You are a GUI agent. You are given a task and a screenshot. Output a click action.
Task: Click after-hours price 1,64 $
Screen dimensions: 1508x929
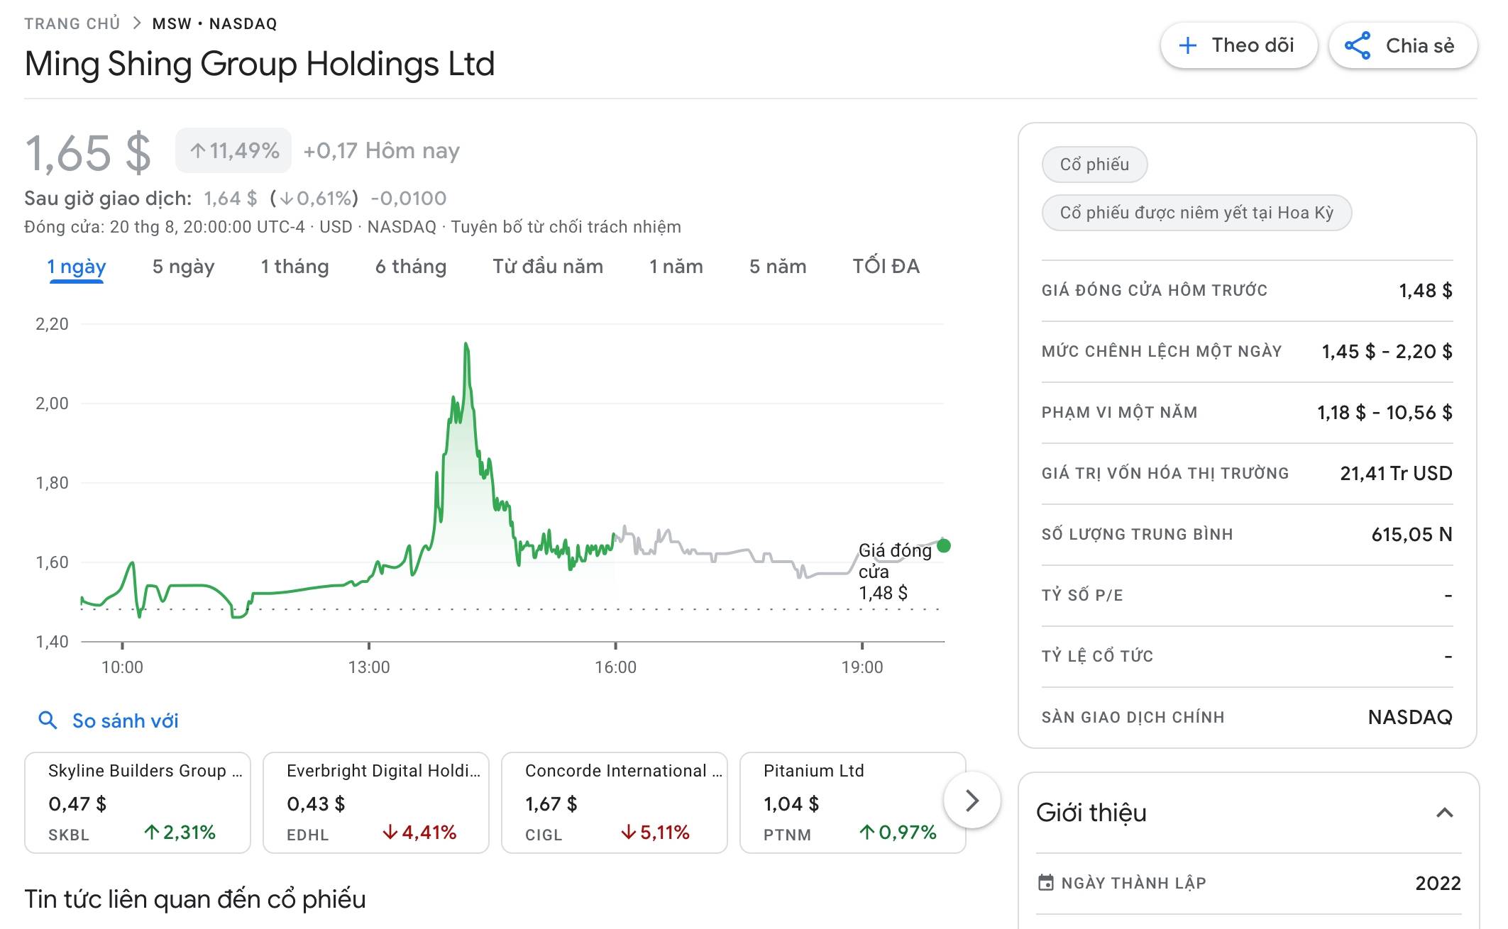coord(230,199)
